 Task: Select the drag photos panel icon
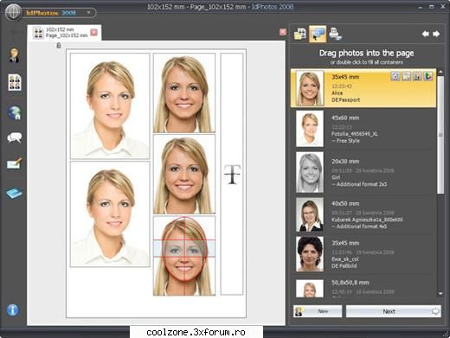(x=318, y=34)
